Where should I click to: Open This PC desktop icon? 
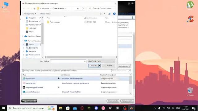(5, 7)
